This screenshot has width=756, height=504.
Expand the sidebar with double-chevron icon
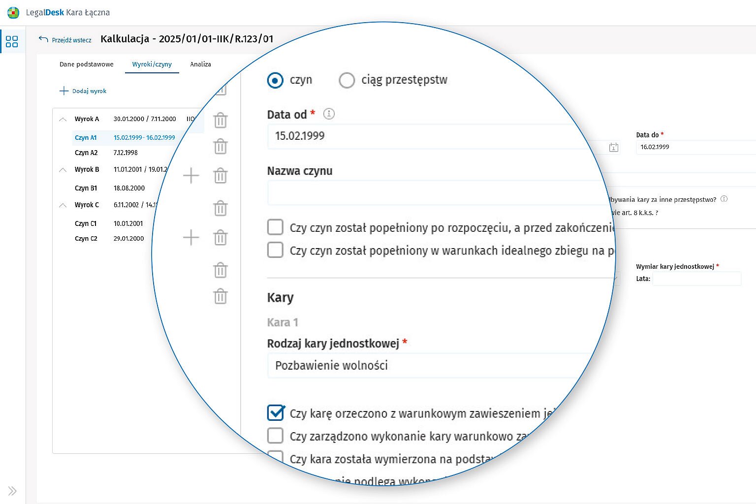click(x=12, y=491)
